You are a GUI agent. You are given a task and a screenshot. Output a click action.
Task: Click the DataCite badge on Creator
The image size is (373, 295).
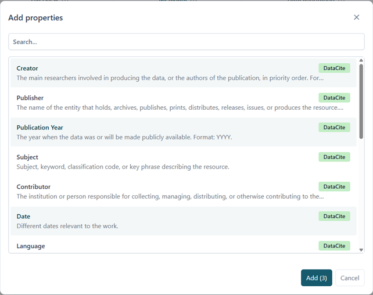coord(334,69)
